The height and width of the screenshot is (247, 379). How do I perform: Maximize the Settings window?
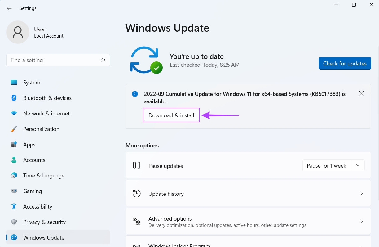(x=354, y=5)
